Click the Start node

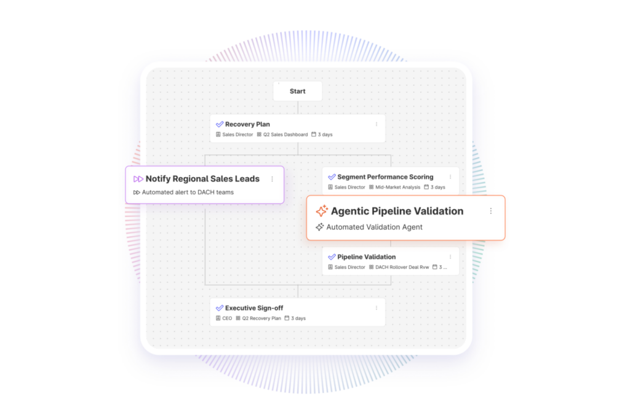[x=297, y=91]
